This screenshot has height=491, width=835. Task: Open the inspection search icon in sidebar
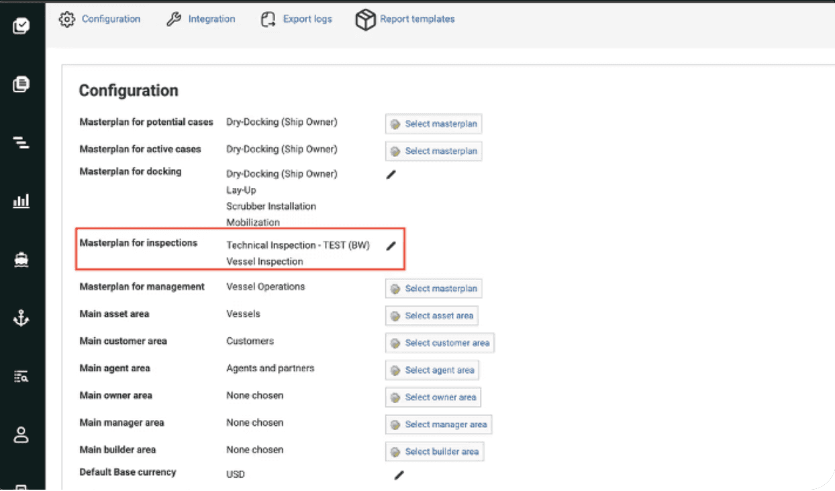click(x=21, y=376)
